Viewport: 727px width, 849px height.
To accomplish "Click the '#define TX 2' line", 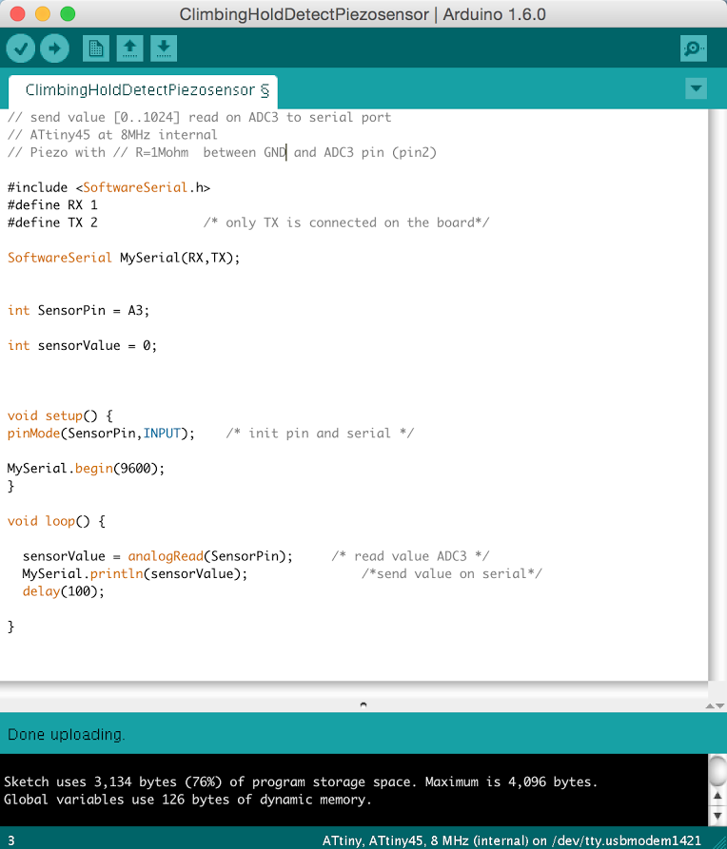I will 52,222.
